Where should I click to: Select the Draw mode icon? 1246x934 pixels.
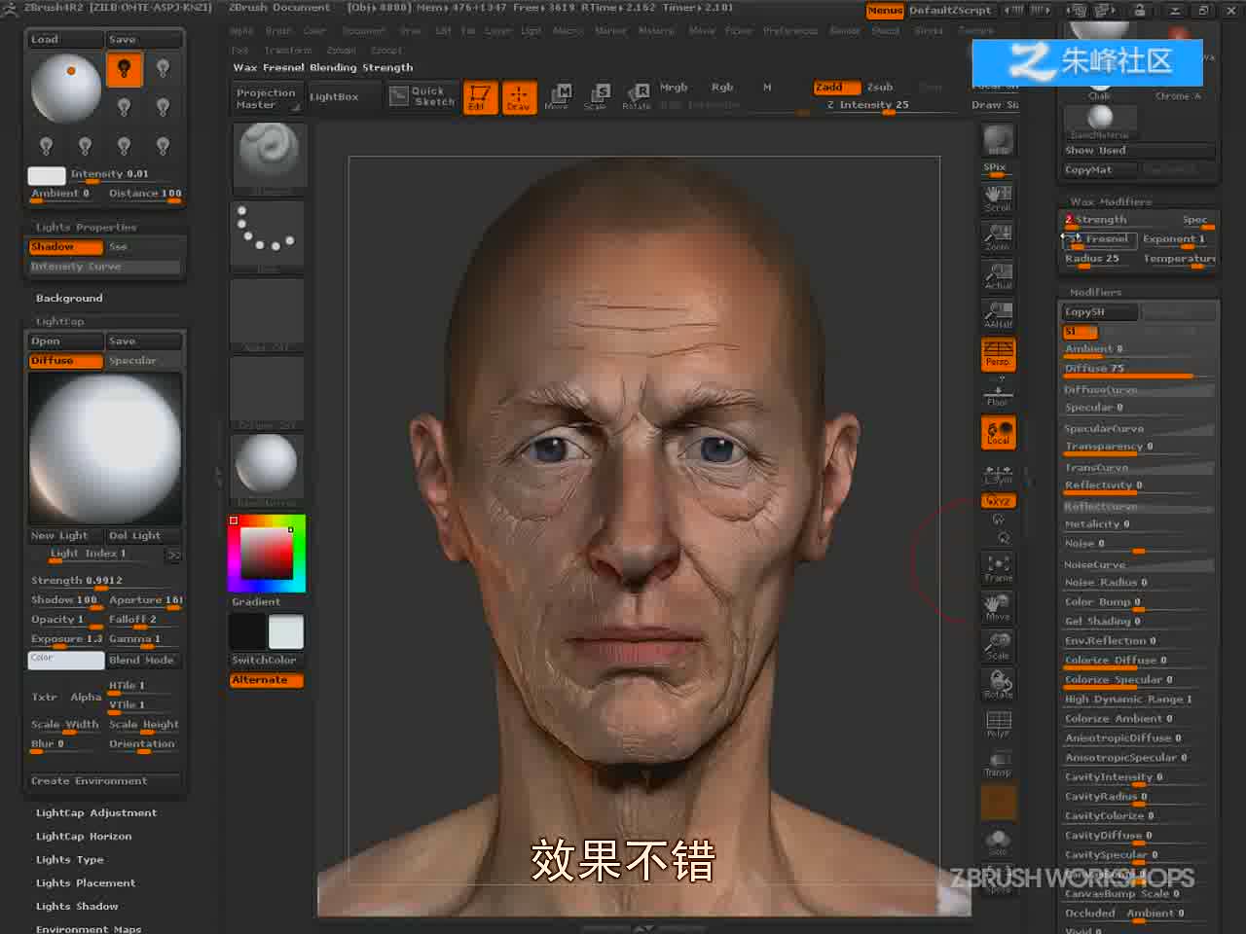tap(518, 97)
